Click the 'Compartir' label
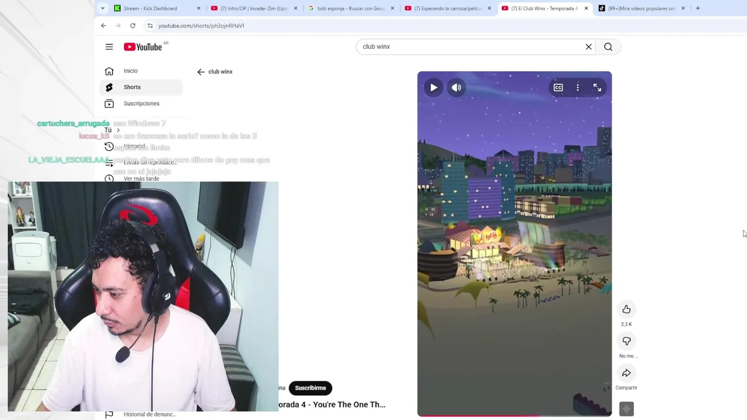This screenshot has height=420, width=747. pyautogui.click(x=626, y=388)
